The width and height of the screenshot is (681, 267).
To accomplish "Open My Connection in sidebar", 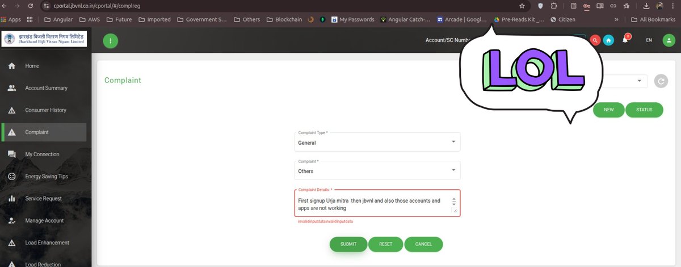I will point(44,155).
